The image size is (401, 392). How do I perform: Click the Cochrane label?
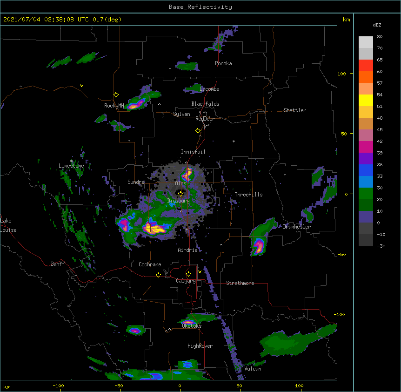pyautogui.click(x=150, y=264)
